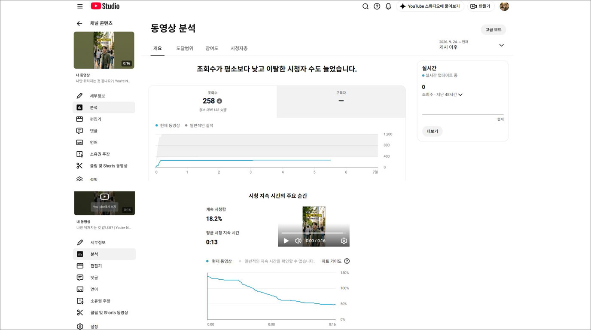The width and height of the screenshot is (591, 330).
Task: Click the 고급 모드 button
Action: 494,30
